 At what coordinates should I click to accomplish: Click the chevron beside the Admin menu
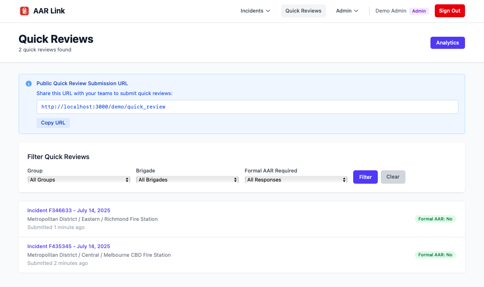click(356, 11)
